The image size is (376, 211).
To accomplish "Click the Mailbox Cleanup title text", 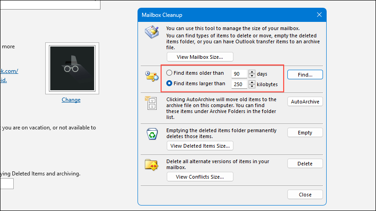I will (162, 15).
